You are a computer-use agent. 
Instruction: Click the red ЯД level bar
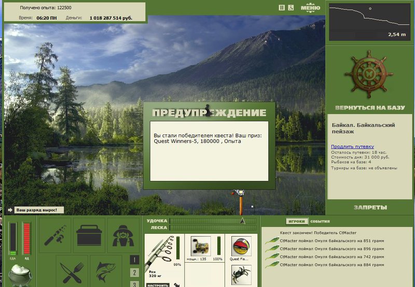27,239
